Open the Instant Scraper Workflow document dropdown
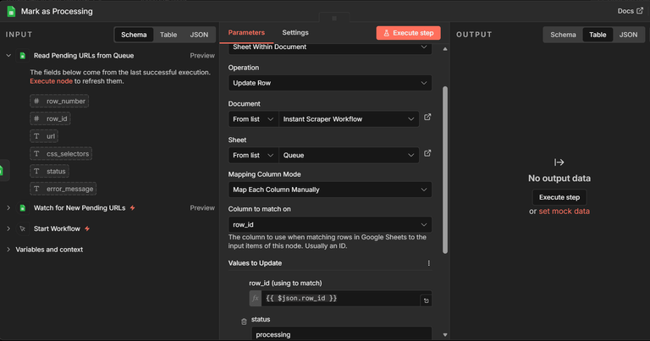Image resolution: width=650 pixels, height=341 pixels. 349,119
